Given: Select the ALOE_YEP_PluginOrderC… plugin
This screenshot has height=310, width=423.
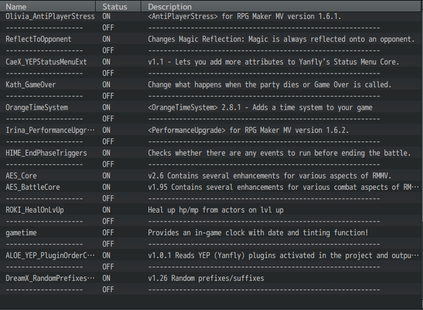Looking at the screenshot, I should [x=50, y=255].
